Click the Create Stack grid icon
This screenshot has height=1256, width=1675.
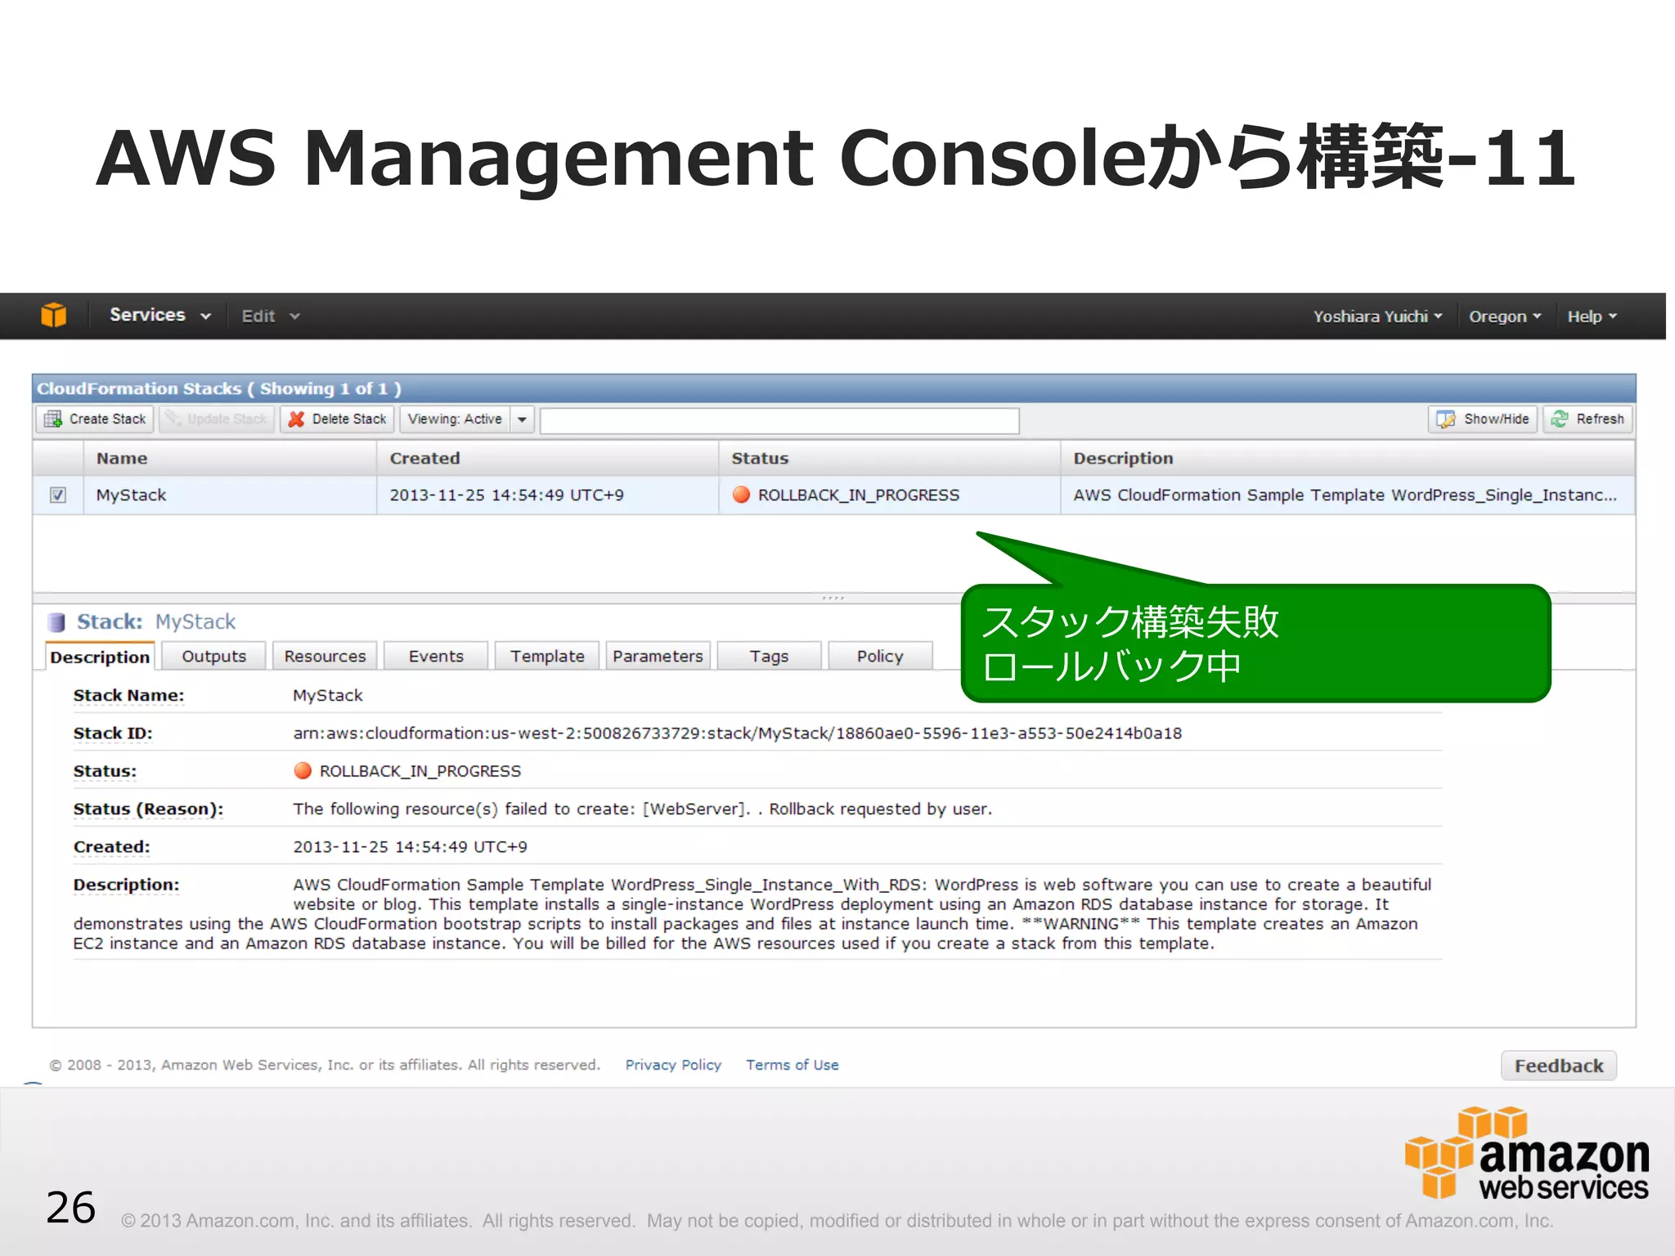pyautogui.click(x=53, y=419)
